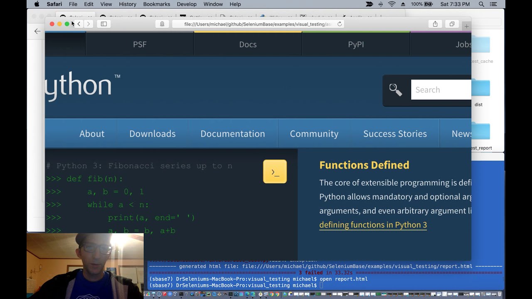The width and height of the screenshot is (532, 299).
Task: Click the 'def fib(n):' code line
Action: pos(95,179)
